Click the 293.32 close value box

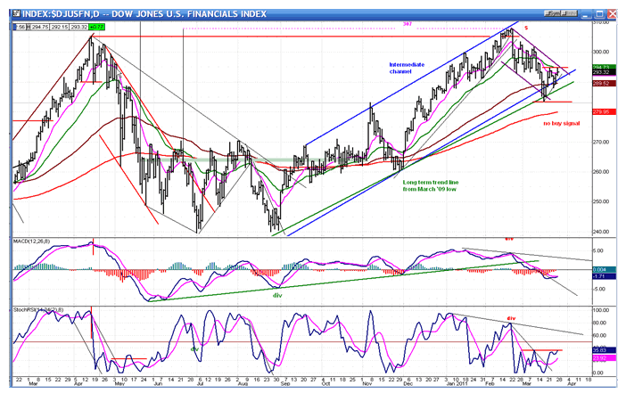[78, 28]
